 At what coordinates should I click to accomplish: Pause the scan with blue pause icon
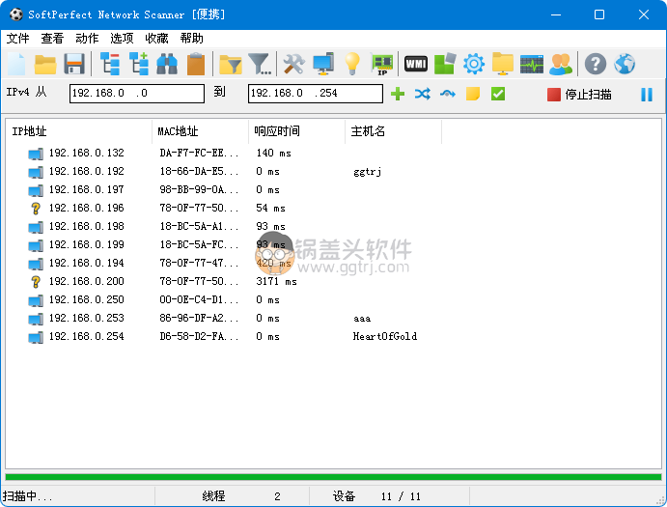pos(647,94)
